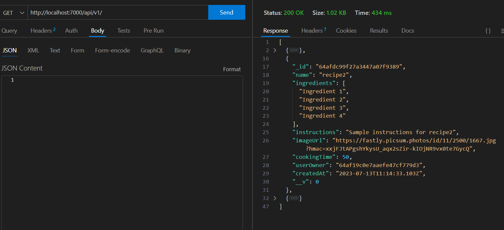View the Cookies tab
The width and height of the screenshot is (504, 230).
pyautogui.click(x=346, y=31)
